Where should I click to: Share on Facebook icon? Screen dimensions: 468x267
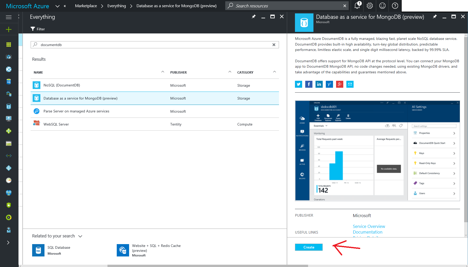tap(309, 84)
